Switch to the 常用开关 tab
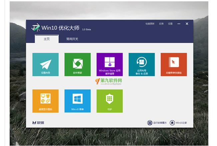The width and height of the screenshot is (217, 146). pyautogui.click(x=72, y=39)
